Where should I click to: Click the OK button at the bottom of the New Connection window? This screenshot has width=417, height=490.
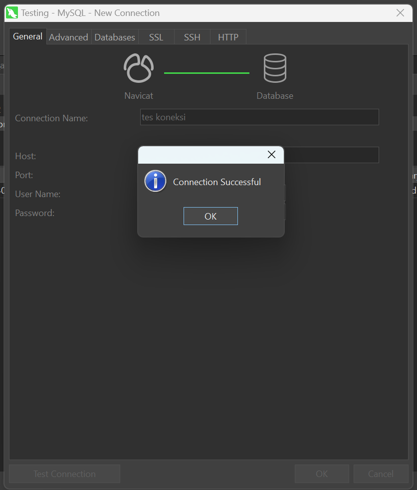(x=322, y=474)
